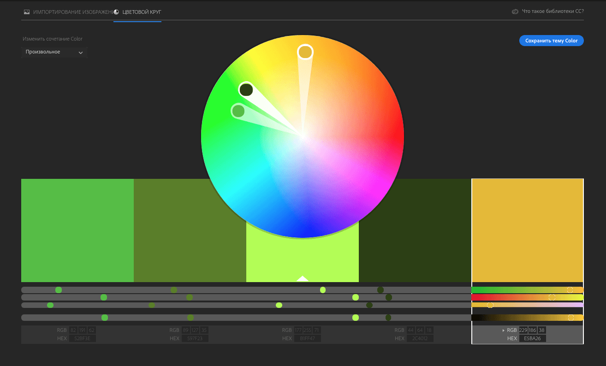The width and height of the screenshot is (606, 366).
Task: Select the medium green wheel marker
Action: (238, 111)
